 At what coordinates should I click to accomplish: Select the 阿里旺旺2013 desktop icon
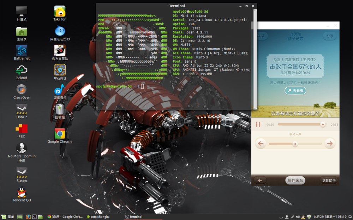(x=60, y=33)
